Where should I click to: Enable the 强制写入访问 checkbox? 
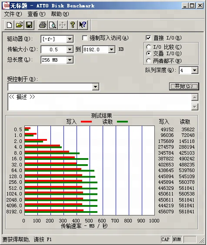click(x=85, y=38)
